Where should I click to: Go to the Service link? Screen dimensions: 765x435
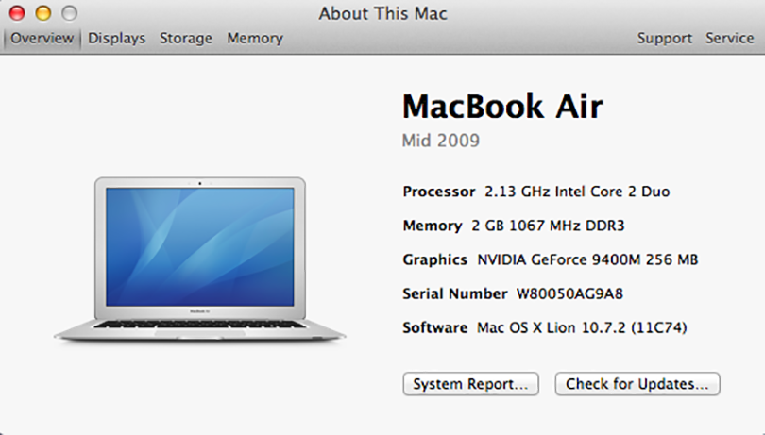coord(730,39)
